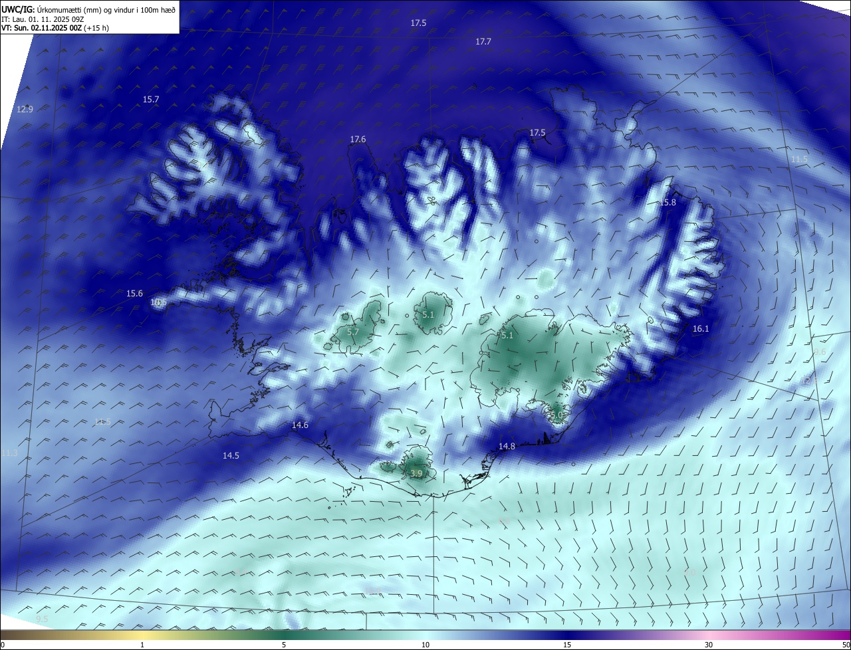Click the 17.7 value on the map
The image size is (851, 650).
483,41
